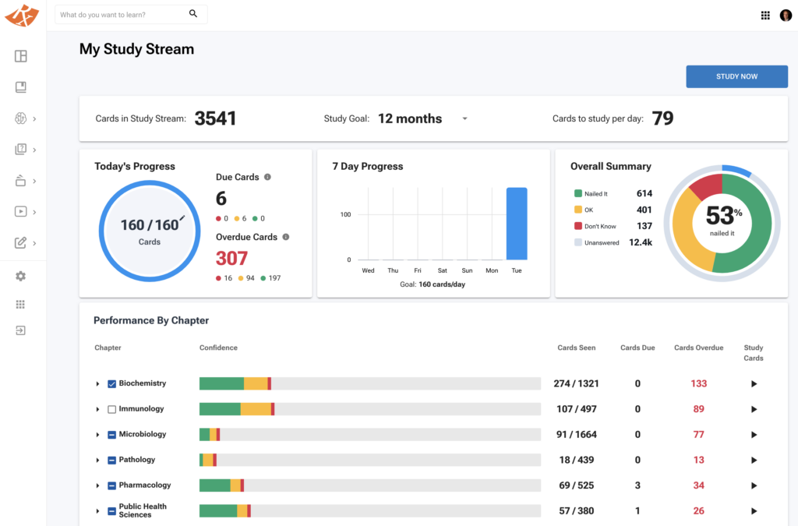Expand the Pathology chapter row

point(98,461)
